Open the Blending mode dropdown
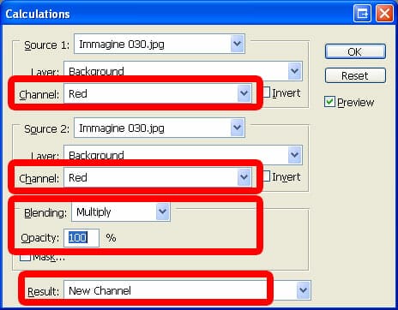The width and height of the screenshot is (398, 310). click(121, 212)
